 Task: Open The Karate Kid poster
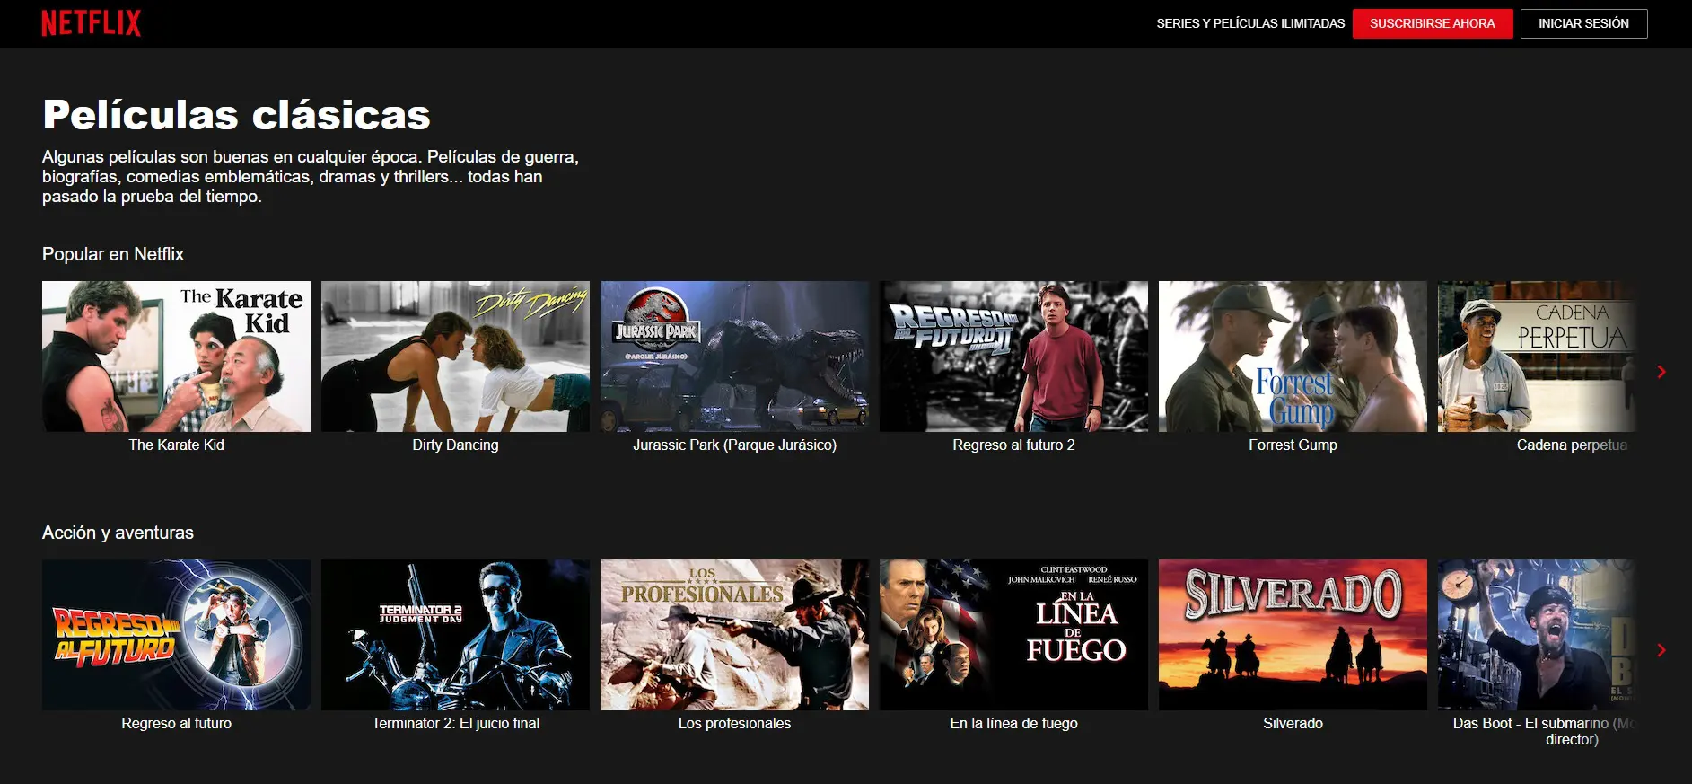pos(176,357)
